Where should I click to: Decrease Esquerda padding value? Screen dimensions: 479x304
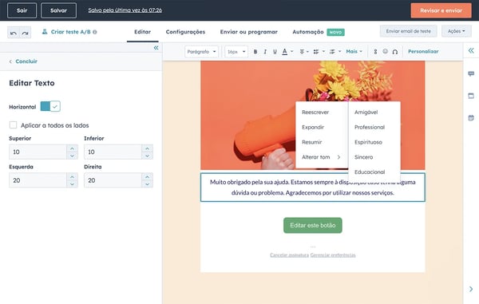72,184
